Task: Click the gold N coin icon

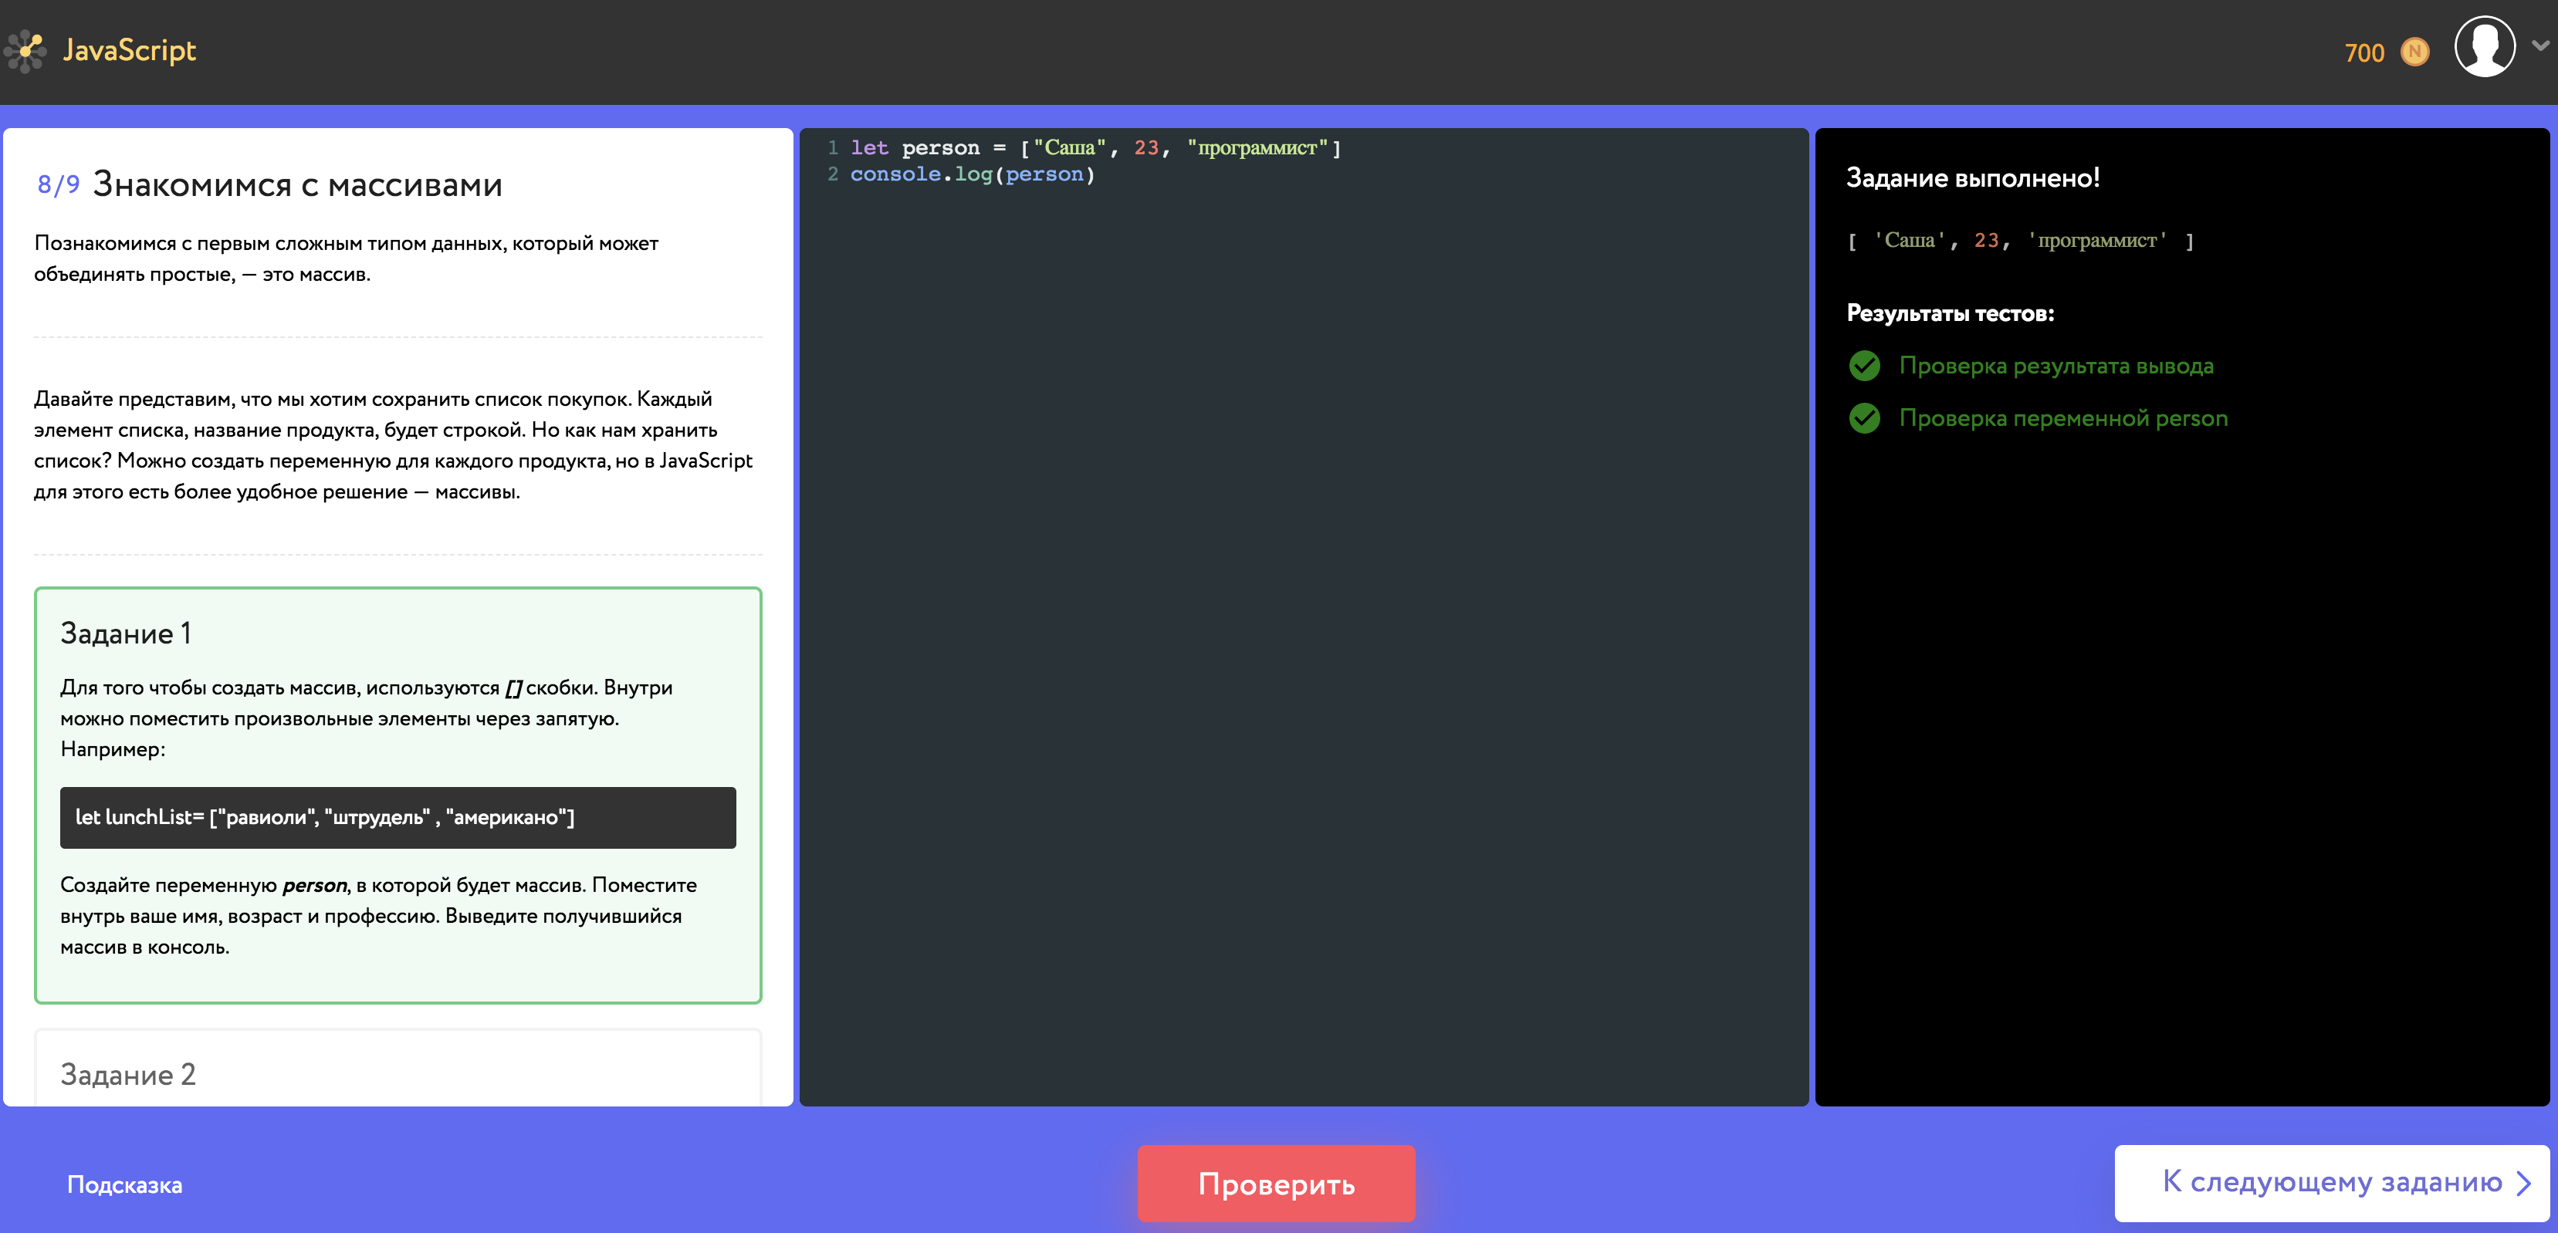Action: [2414, 52]
